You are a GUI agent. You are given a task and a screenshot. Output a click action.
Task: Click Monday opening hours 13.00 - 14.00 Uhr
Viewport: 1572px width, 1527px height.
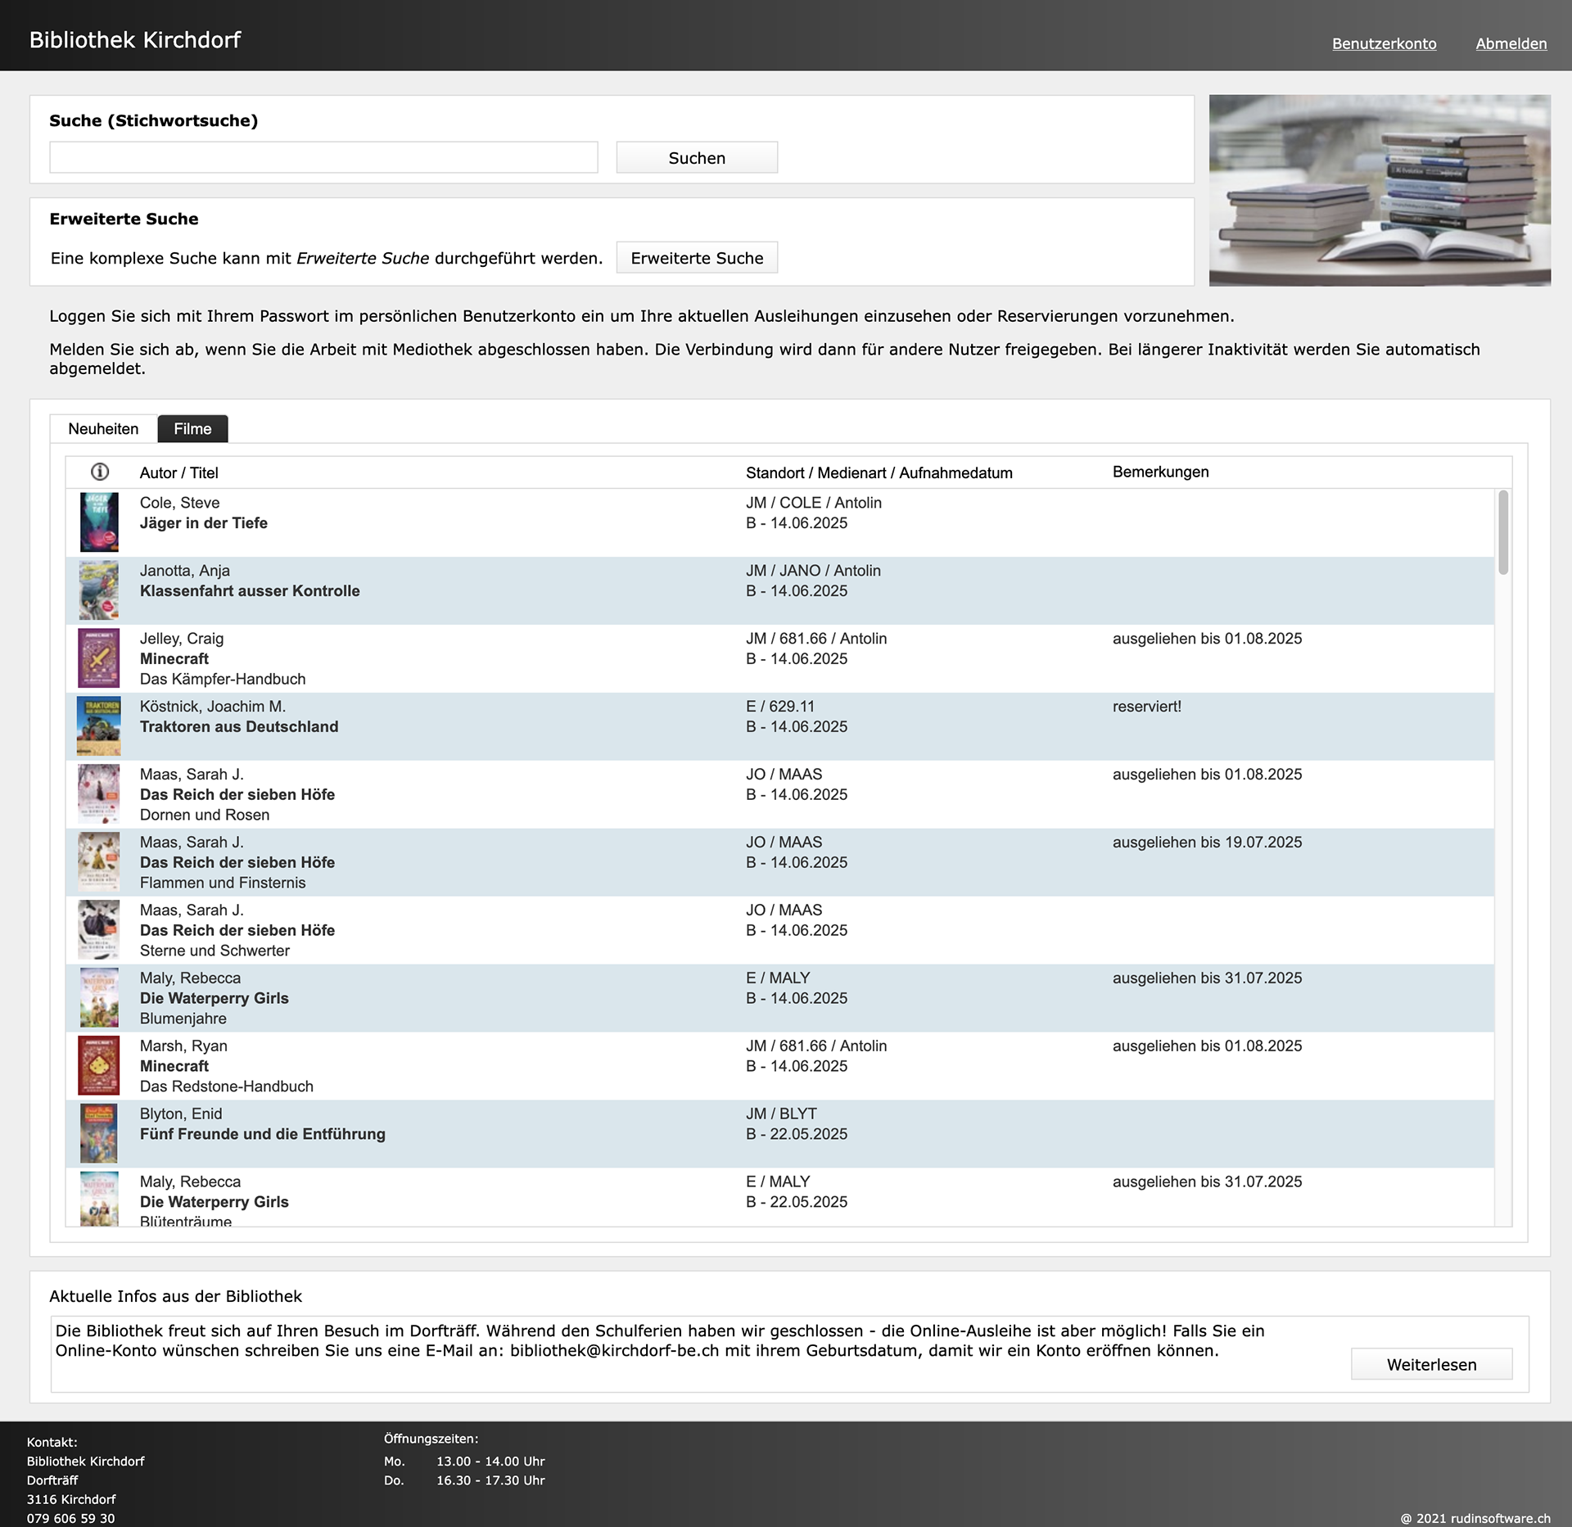490,1461
